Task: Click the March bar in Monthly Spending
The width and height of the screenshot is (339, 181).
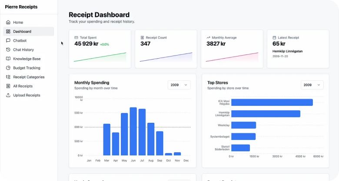Action: [107, 139]
